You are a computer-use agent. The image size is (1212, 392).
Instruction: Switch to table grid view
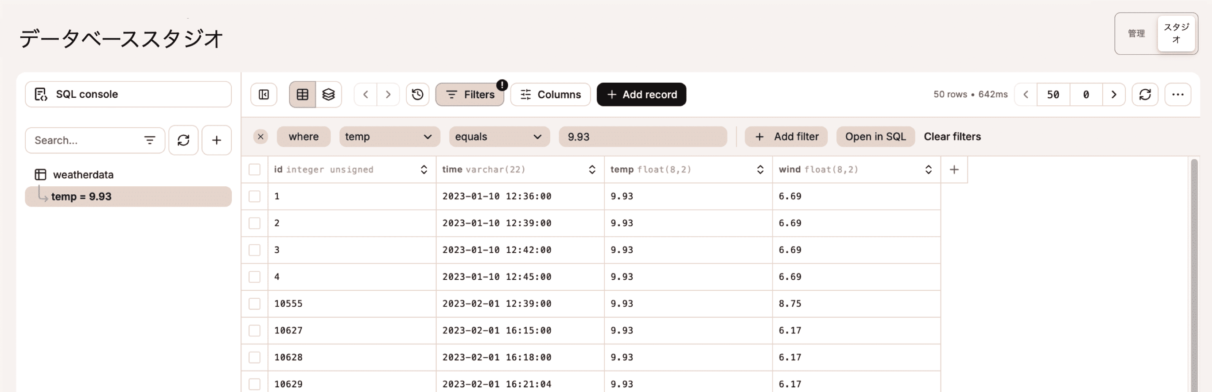click(302, 95)
